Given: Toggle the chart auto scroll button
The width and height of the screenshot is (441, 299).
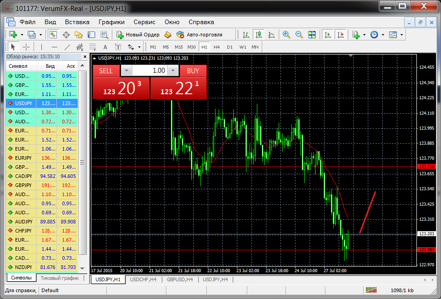Looking at the screenshot, I should point(327,35).
